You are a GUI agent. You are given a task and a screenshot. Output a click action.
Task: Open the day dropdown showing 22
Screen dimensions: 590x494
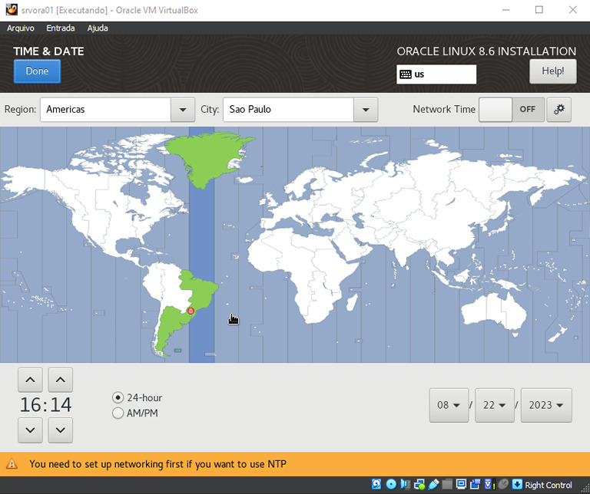point(495,405)
